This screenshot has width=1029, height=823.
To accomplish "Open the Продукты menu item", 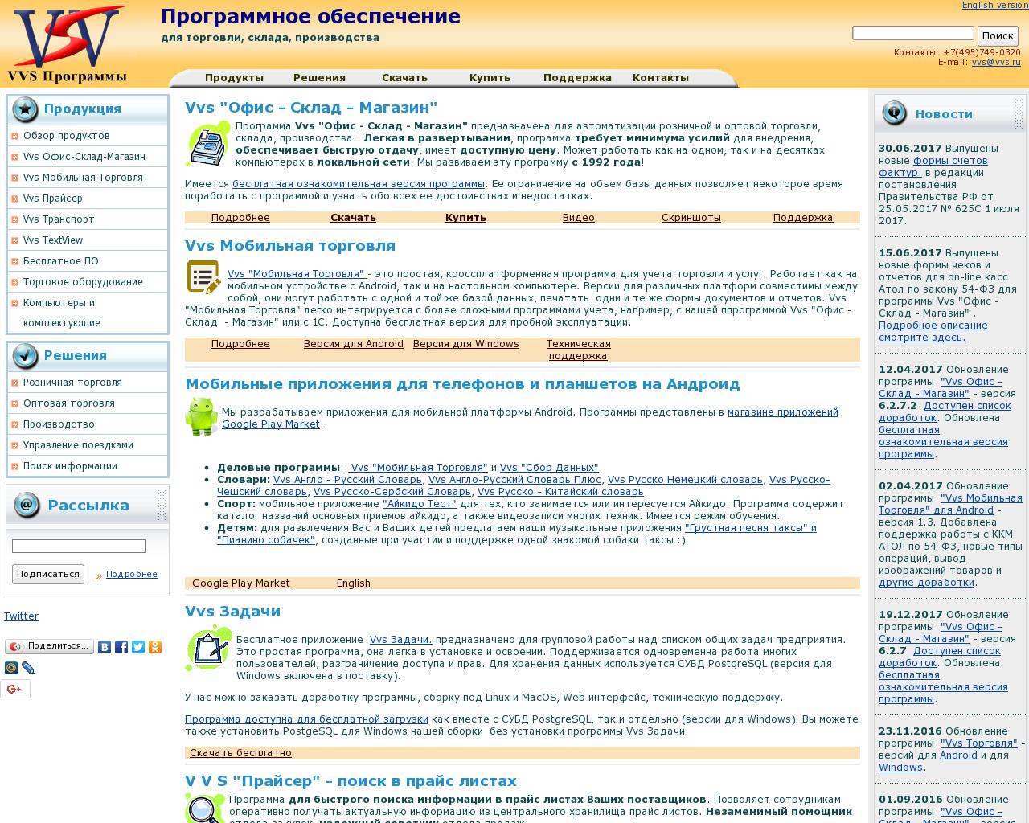I will [234, 78].
